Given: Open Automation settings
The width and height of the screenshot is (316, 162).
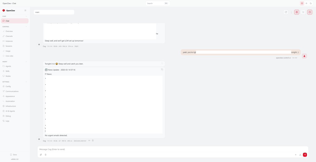Looking at the screenshot, I should [x=15, y=101].
